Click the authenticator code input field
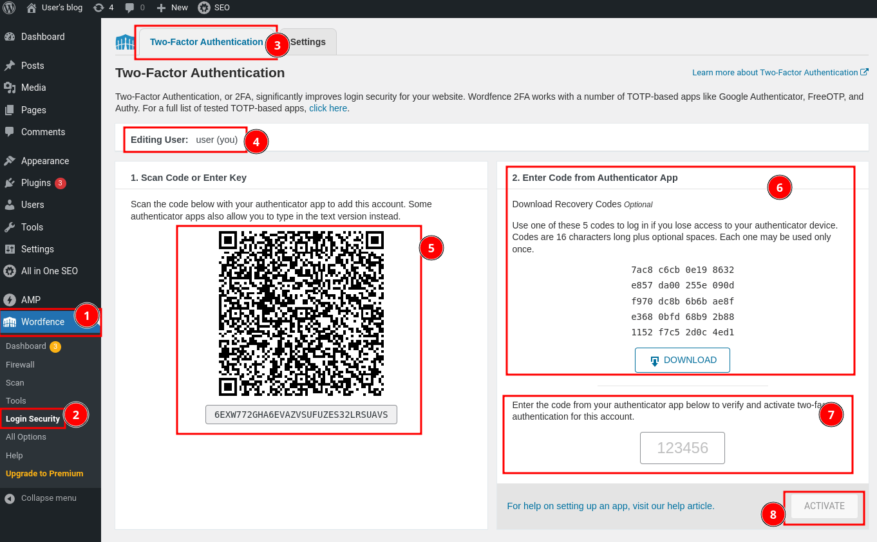The width and height of the screenshot is (877, 542). click(x=682, y=448)
